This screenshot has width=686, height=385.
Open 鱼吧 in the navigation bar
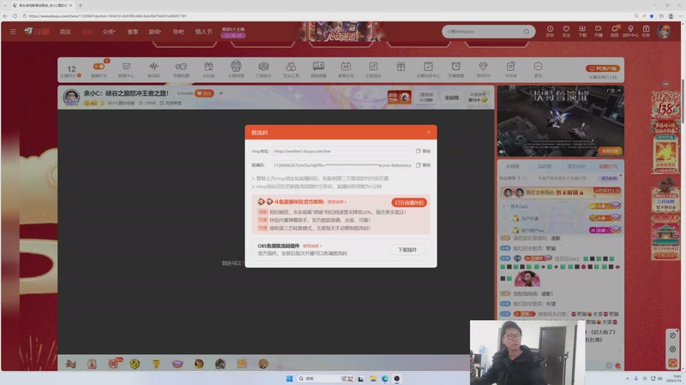tap(178, 32)
